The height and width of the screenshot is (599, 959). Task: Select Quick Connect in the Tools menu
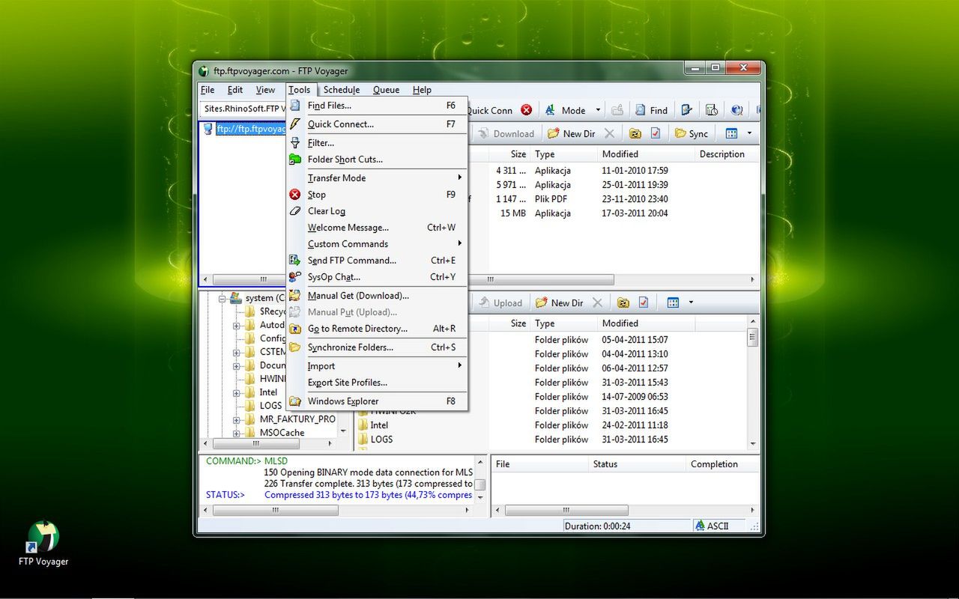pos(377,124)
